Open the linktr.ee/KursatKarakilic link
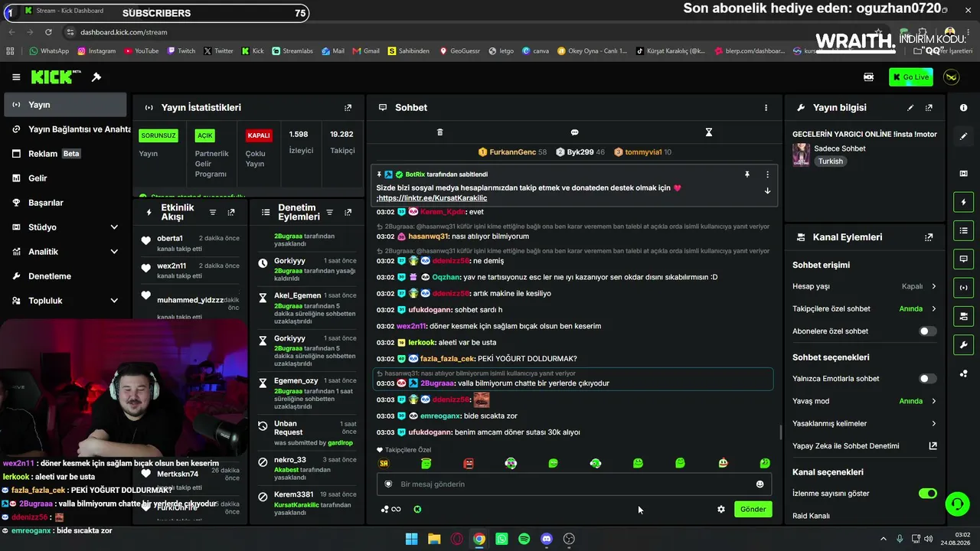The image size is (980, 551). point(433,198)
